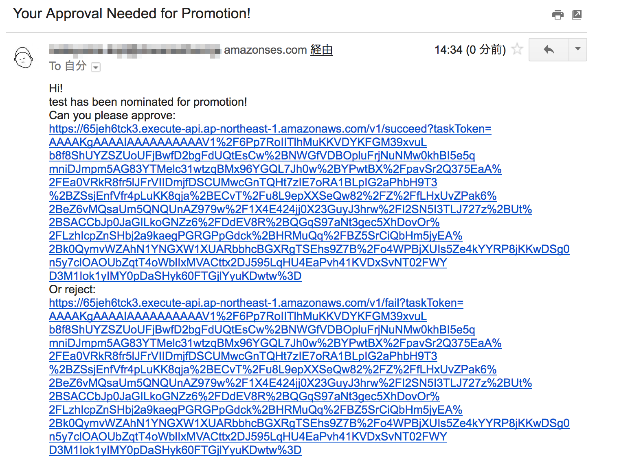Click the amazonses.com sender domain
The width and height of the screenshot is (619, 471).
265,50
